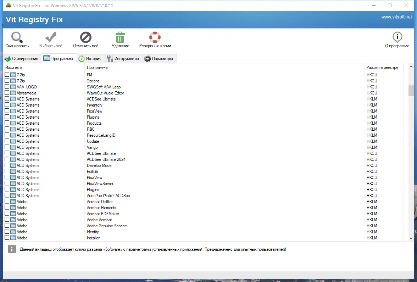Click the program icon in the Inventory row

tap(13, 105)
